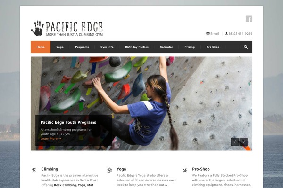The height and width of the screenshot is (188, 283).
Task: Click the climber icon next to Climbing
Action: 34,170
